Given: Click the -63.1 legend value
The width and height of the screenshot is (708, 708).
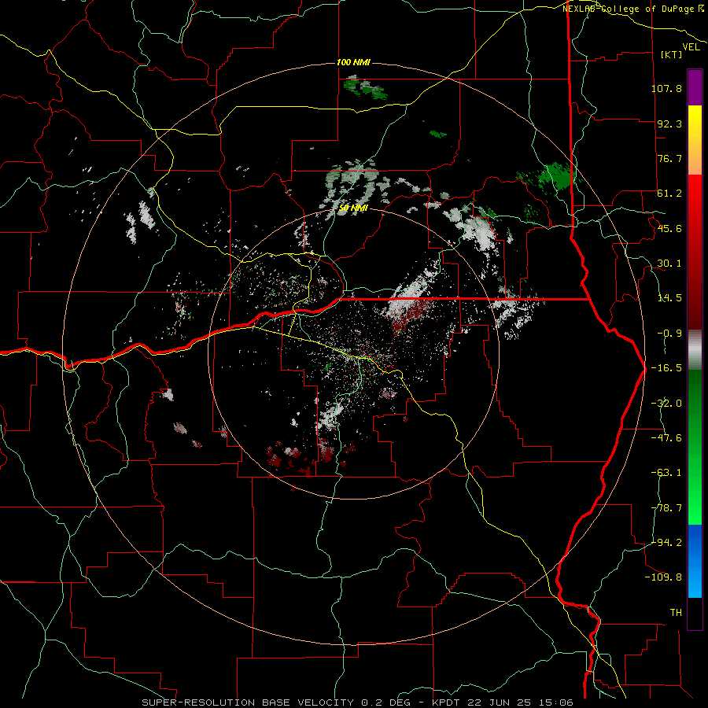Looking at the screenshot, I should [666, 473].
